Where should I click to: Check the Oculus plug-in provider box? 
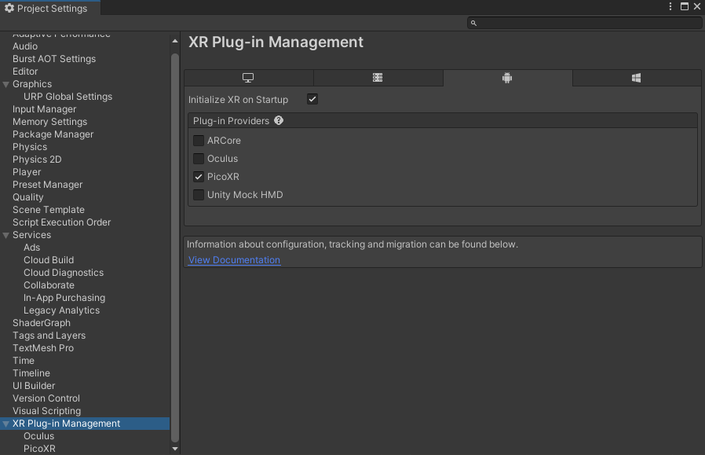[x=199, y=159]
